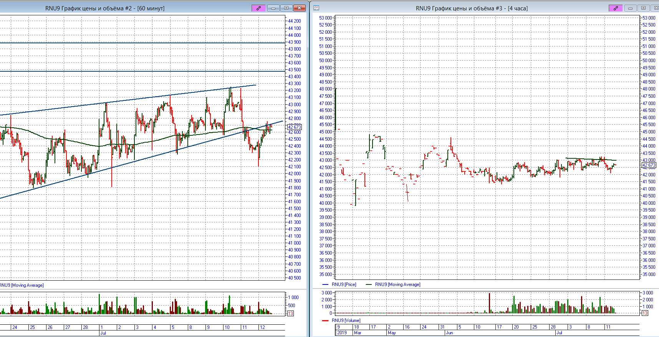Open the chart window icon menu of chart #3

pyautogui.click(x=316, y=8)
